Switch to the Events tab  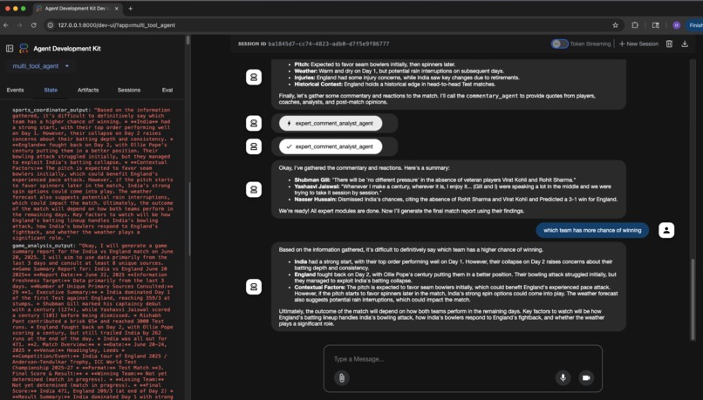tap(15, 90)
